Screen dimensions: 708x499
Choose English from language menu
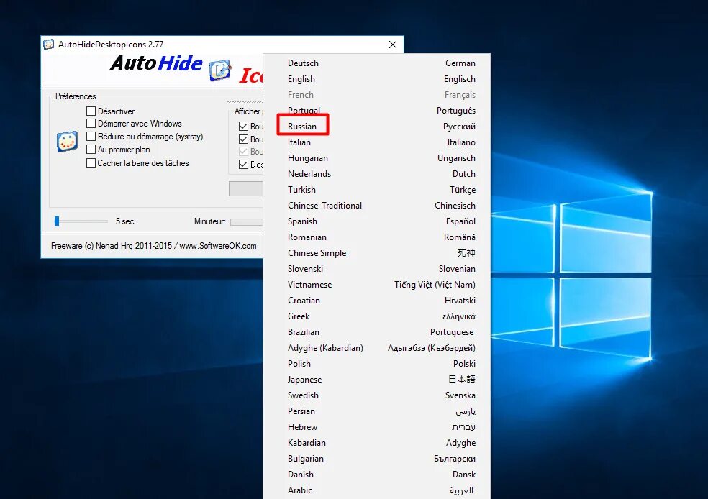pos(376,79)
